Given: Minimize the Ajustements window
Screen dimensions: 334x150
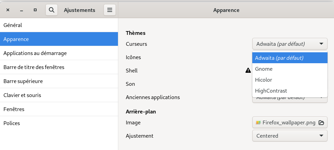Looking at the screenshot, I should [22, 10].
